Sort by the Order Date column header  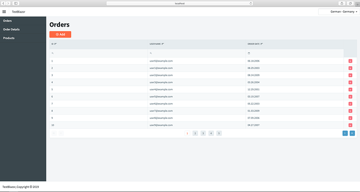[255, 44]
